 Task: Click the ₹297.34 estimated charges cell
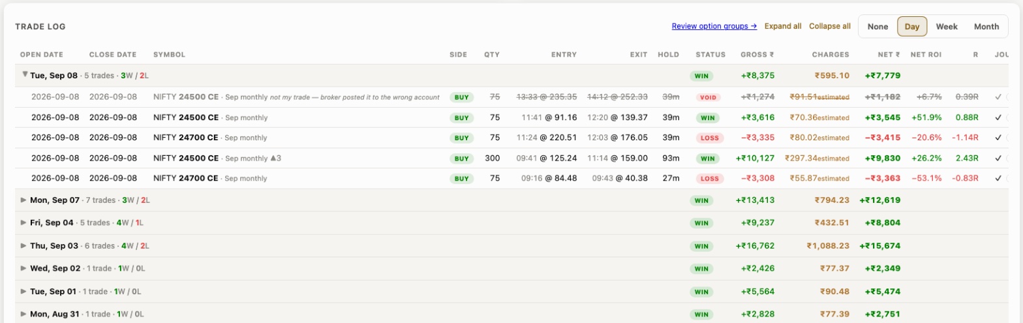coord(819,158)
